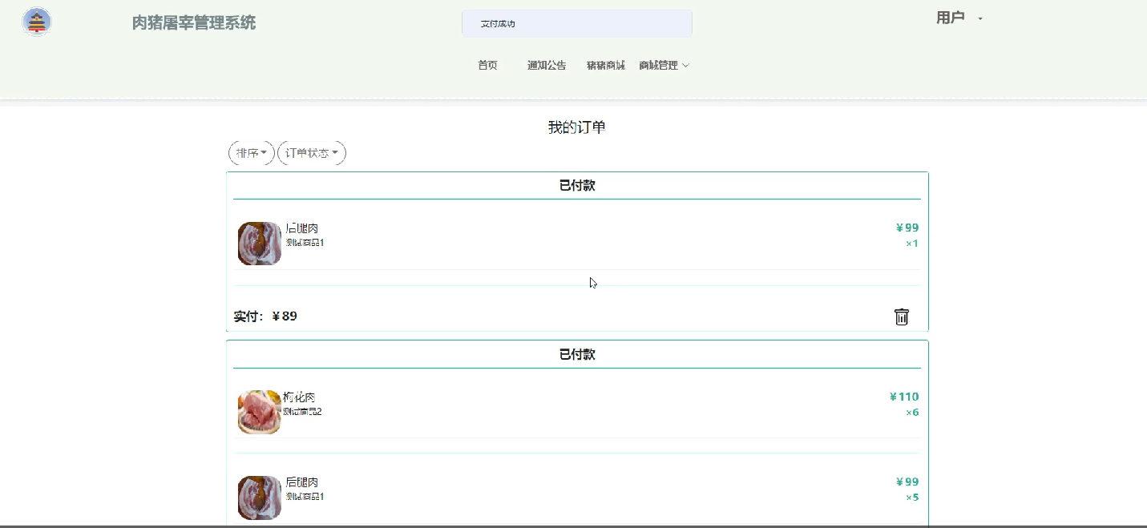Open 后腿肉 product image in first order
Viewport: 1147px width, 528px height.
[260, 244]
